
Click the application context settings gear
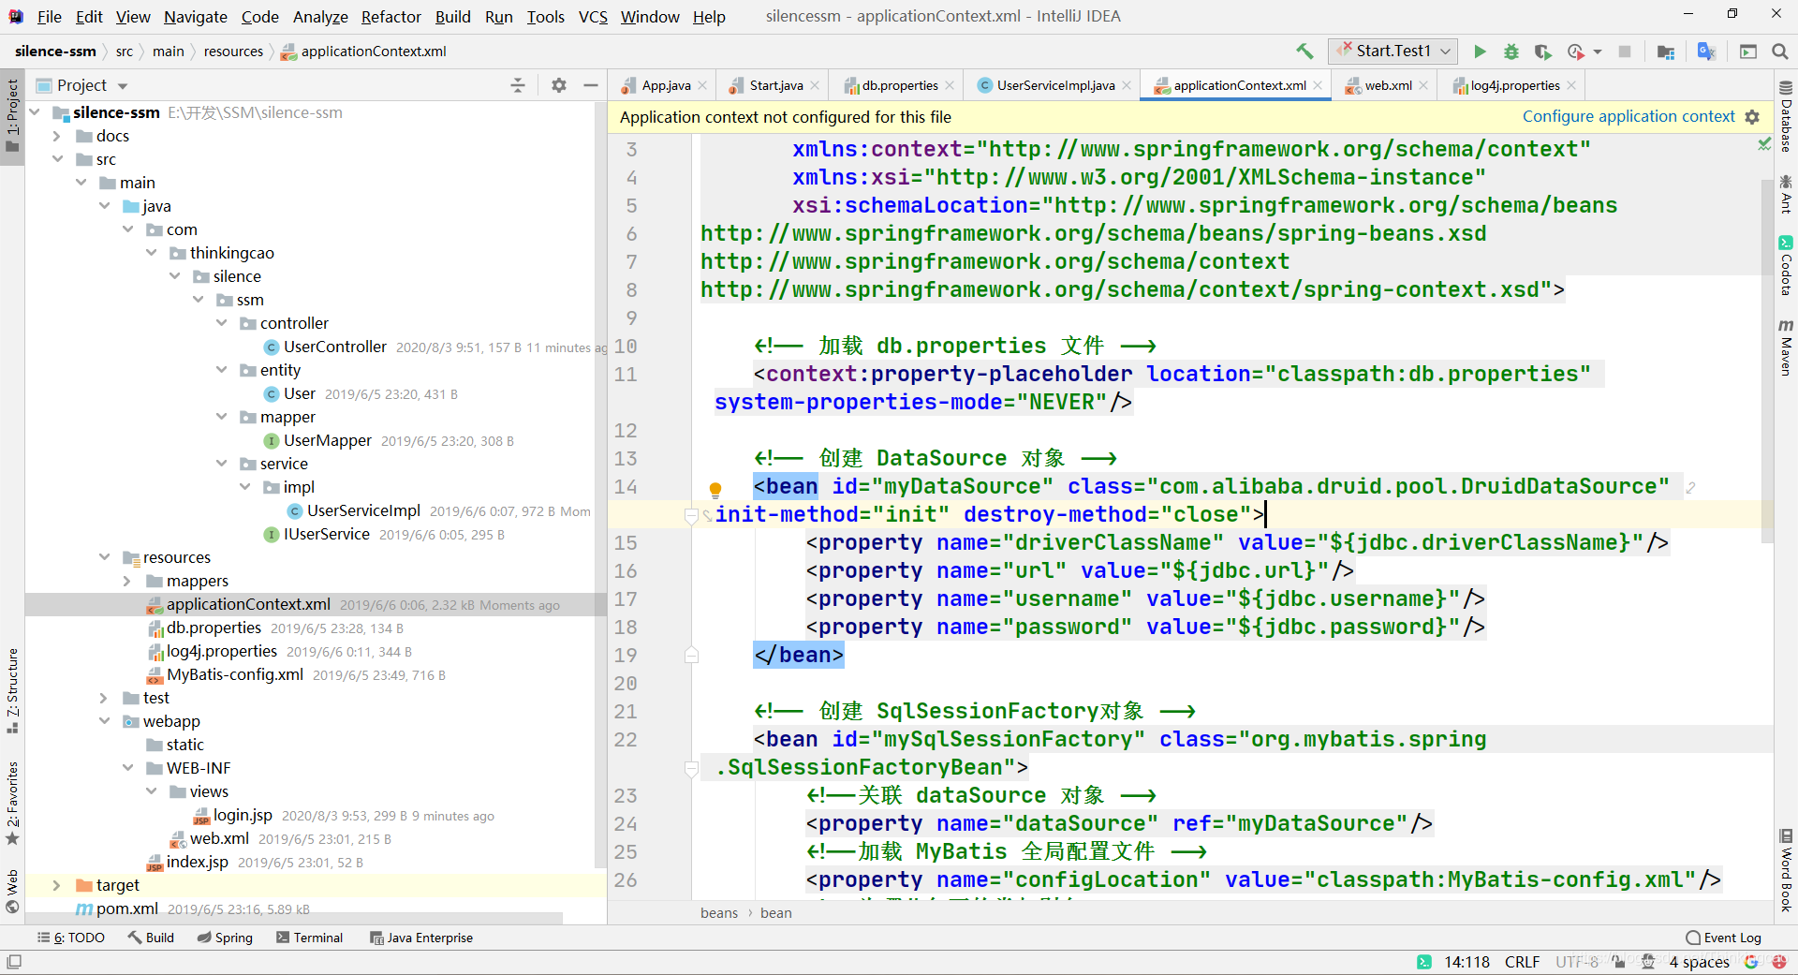[x=1753, y=117]
